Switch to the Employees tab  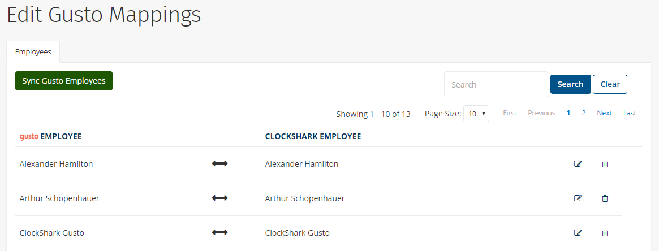point(33,51)
